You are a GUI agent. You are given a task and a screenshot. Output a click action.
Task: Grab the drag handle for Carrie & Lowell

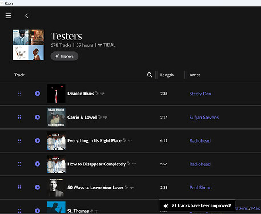[19, 117]
